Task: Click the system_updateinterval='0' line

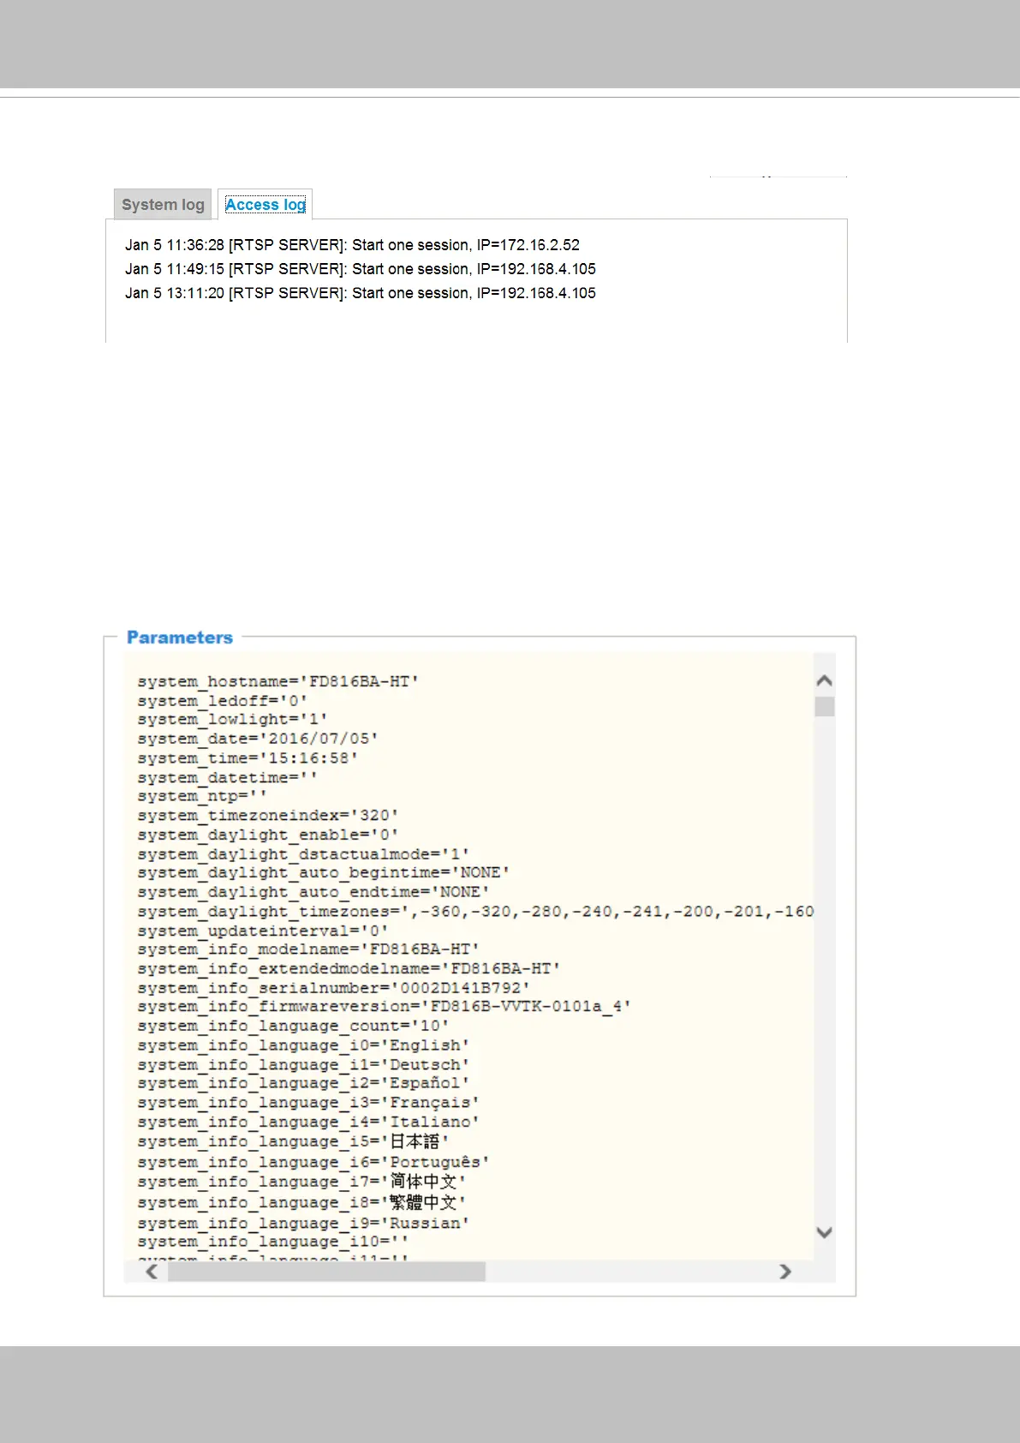Action: [263, 931]
